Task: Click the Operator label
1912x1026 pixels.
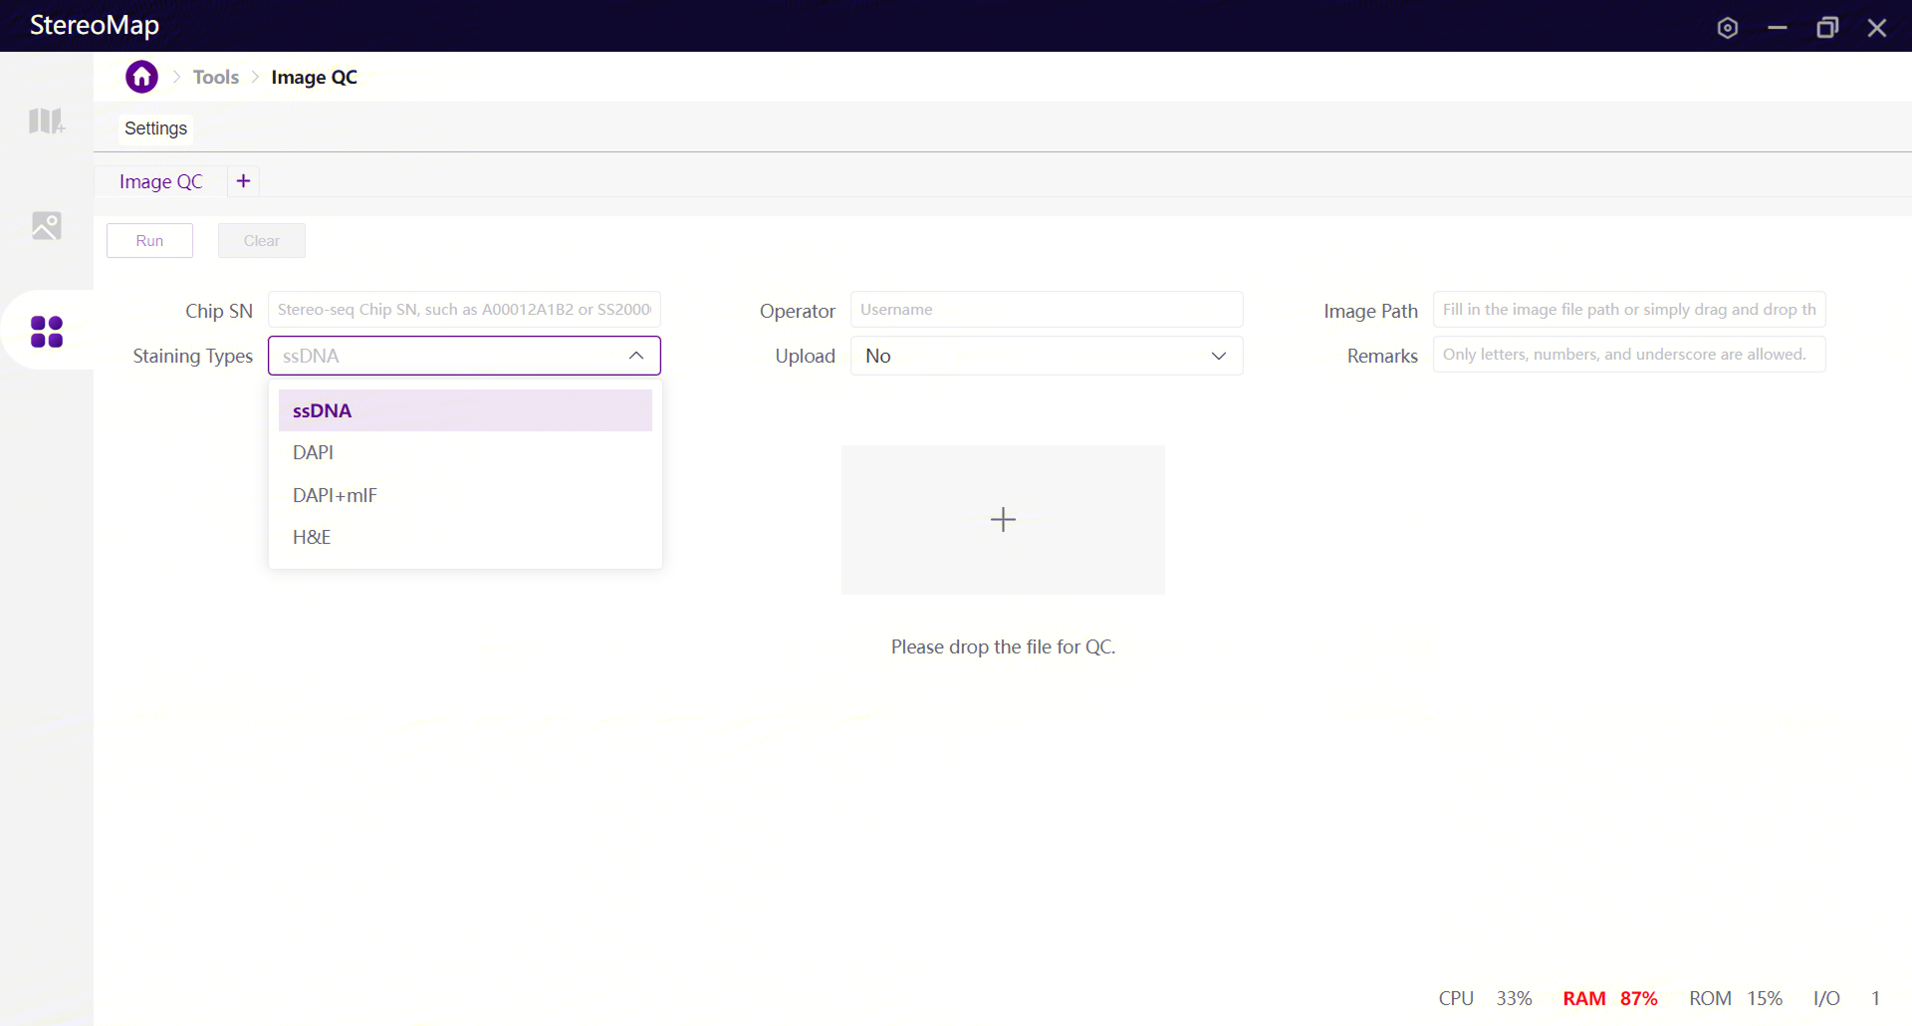Action: (x=798, y=311)
